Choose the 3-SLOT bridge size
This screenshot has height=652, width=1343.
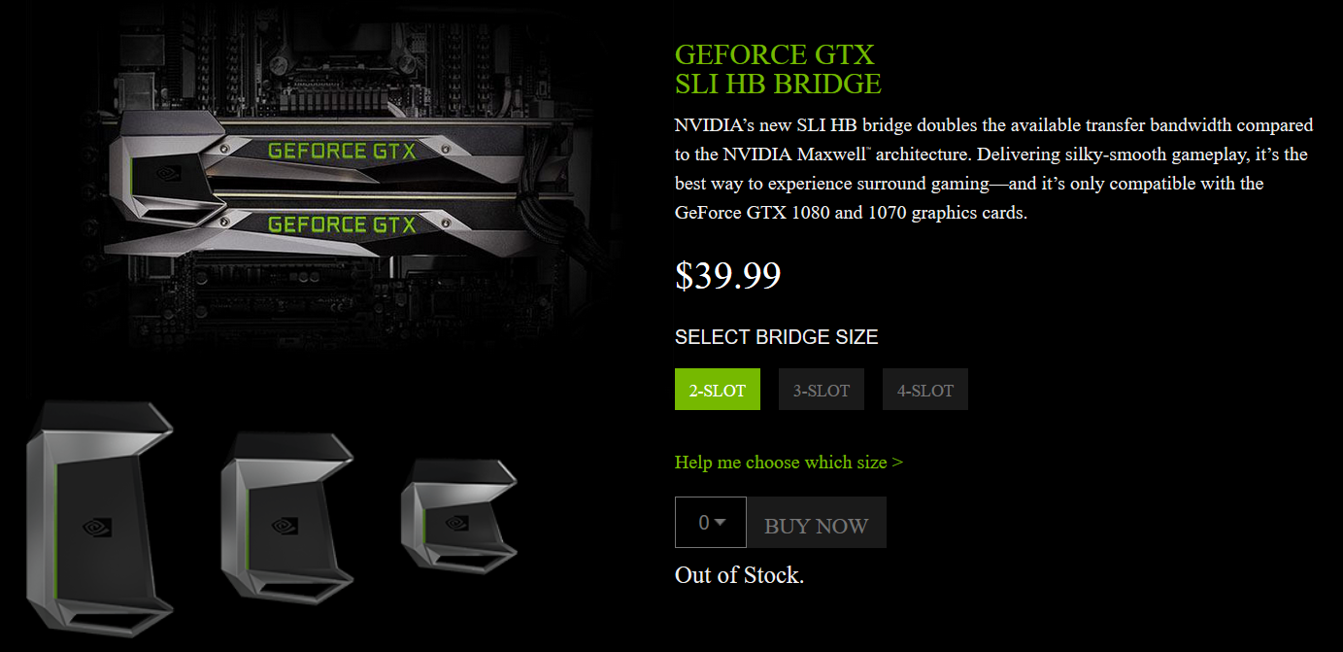822,390
